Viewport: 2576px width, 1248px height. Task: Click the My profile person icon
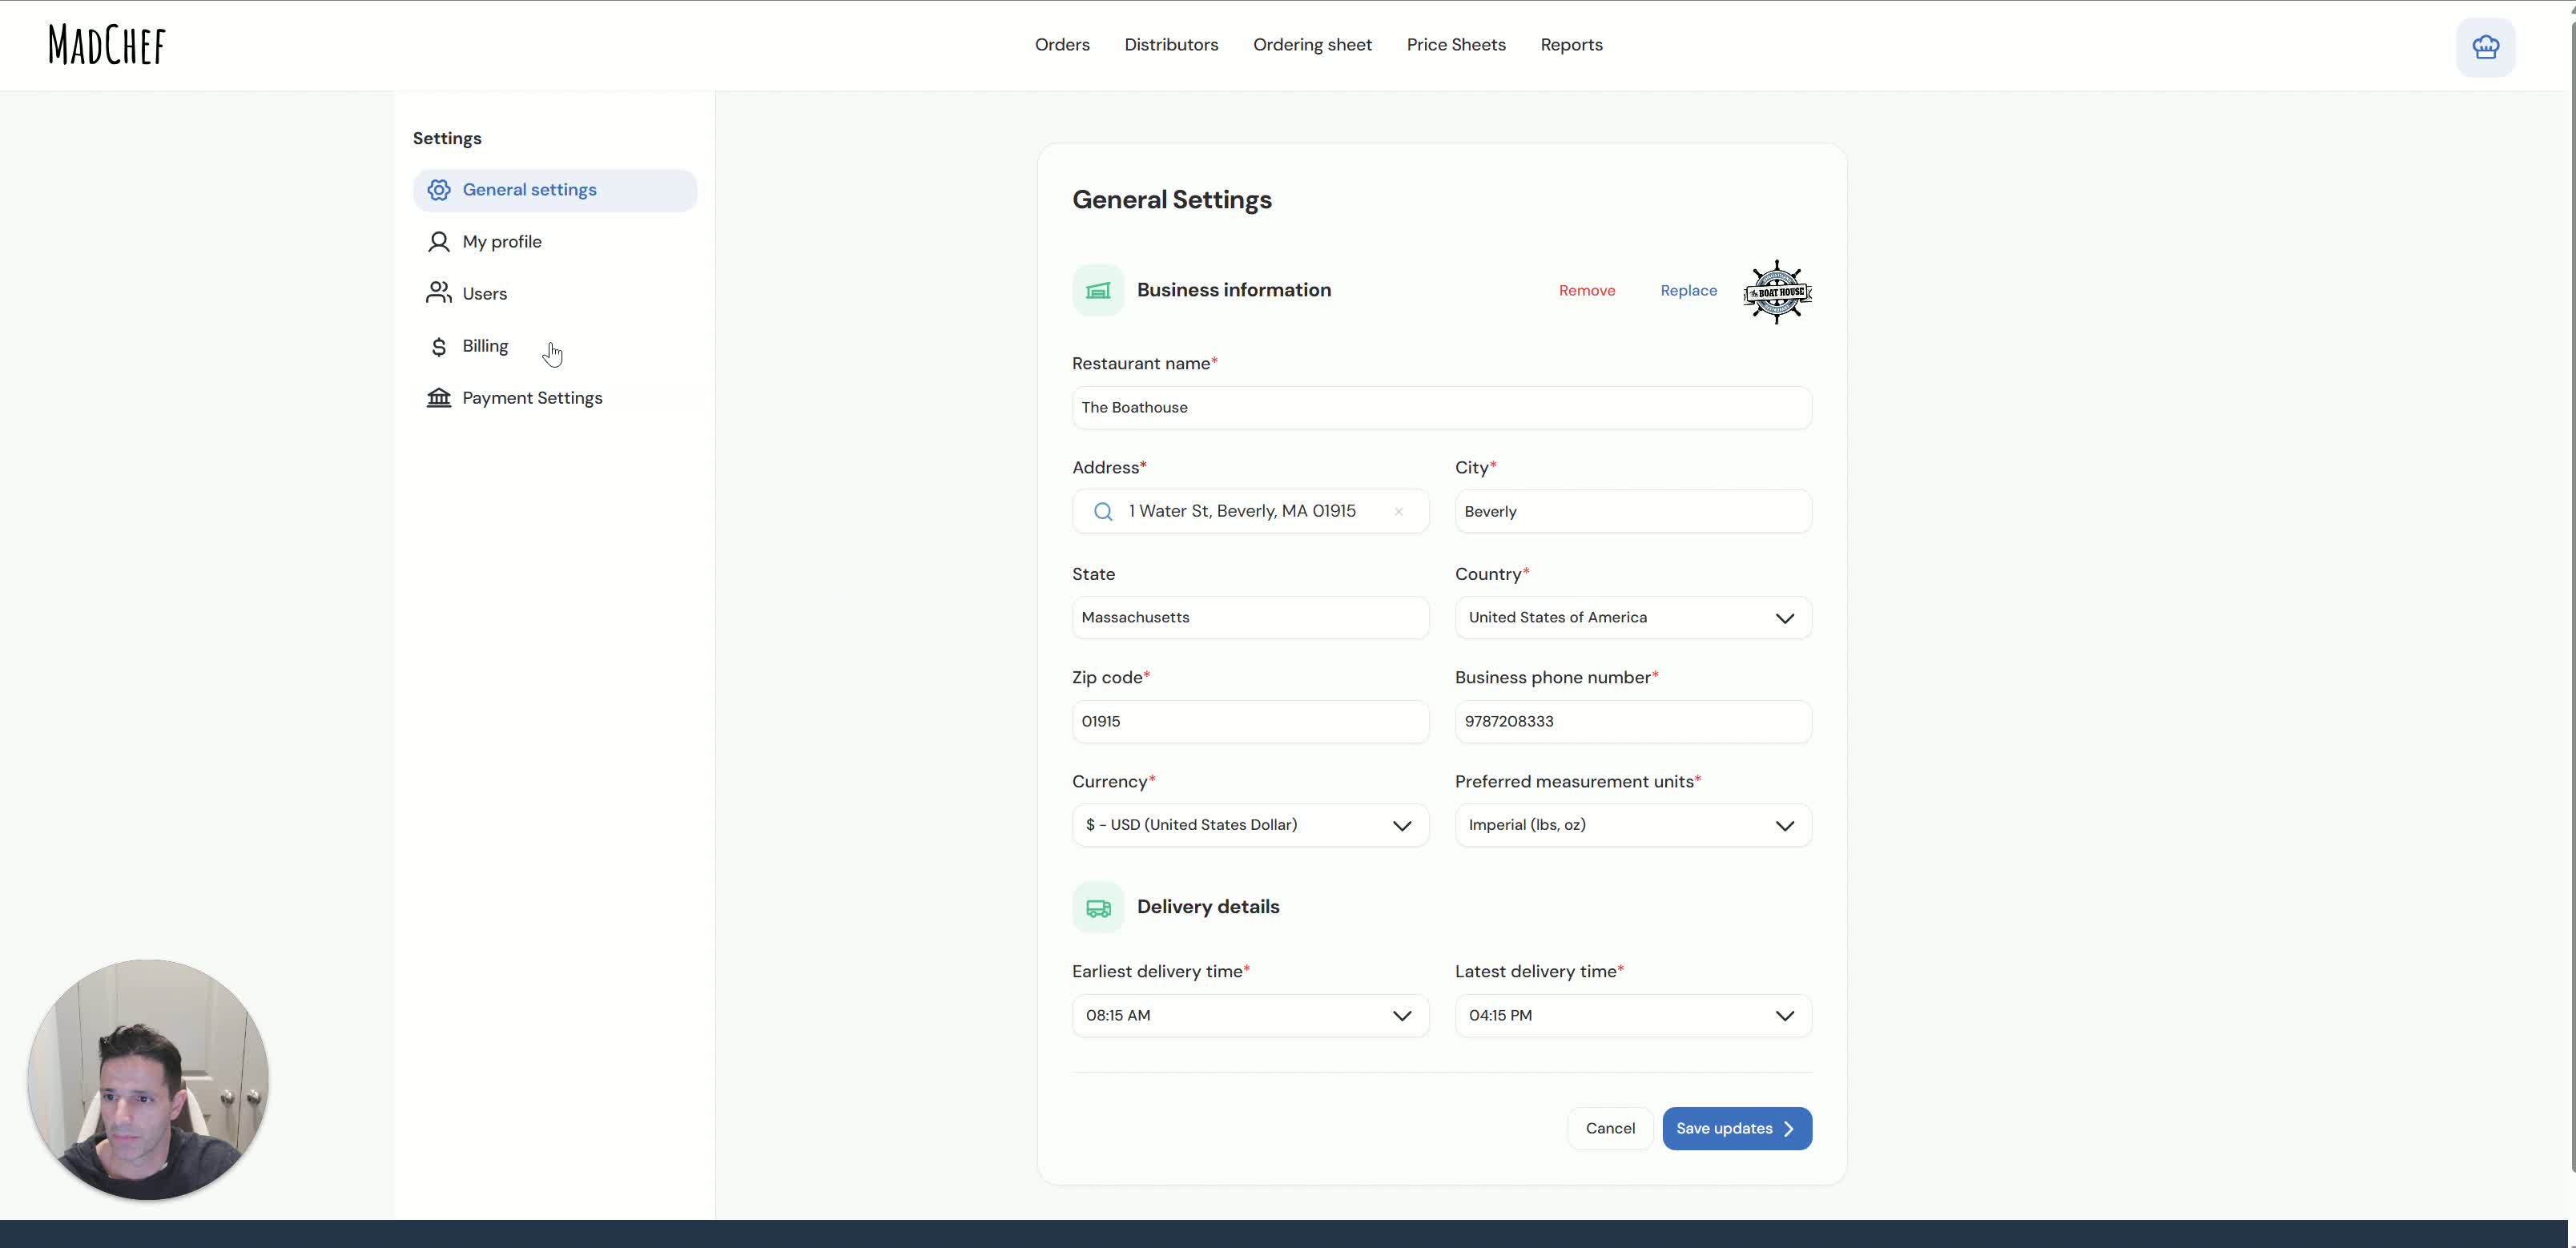[x=439, y=242]
